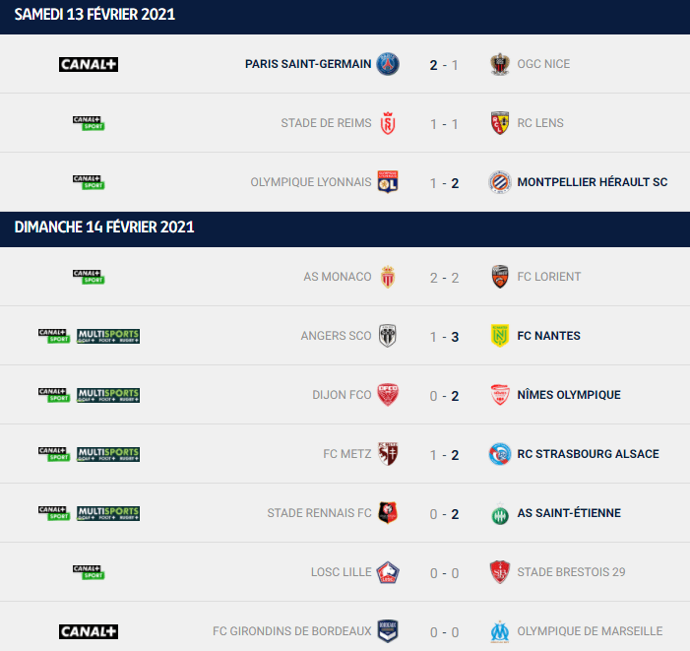Screen dimensions: 690x651
Task: Open the FC Girondins de Bordeaux link
Action: 291,631
